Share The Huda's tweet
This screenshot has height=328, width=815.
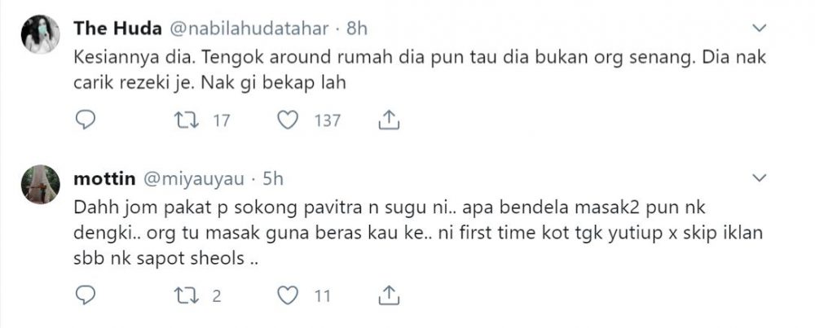pyautogui.click(x=389, y=120)
